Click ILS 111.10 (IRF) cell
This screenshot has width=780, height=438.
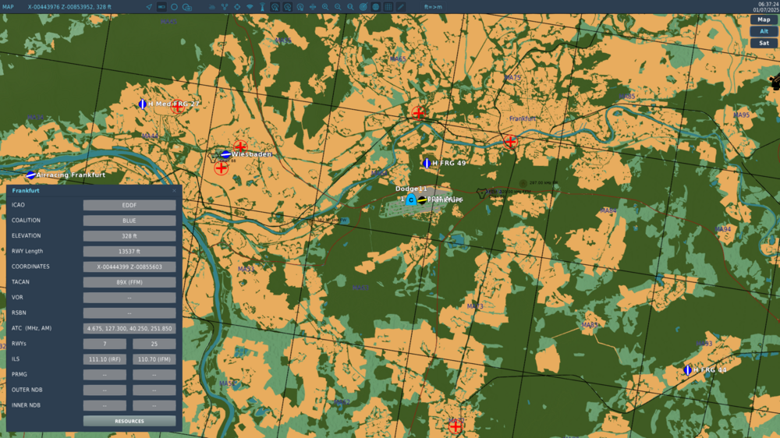pos(105,359)
